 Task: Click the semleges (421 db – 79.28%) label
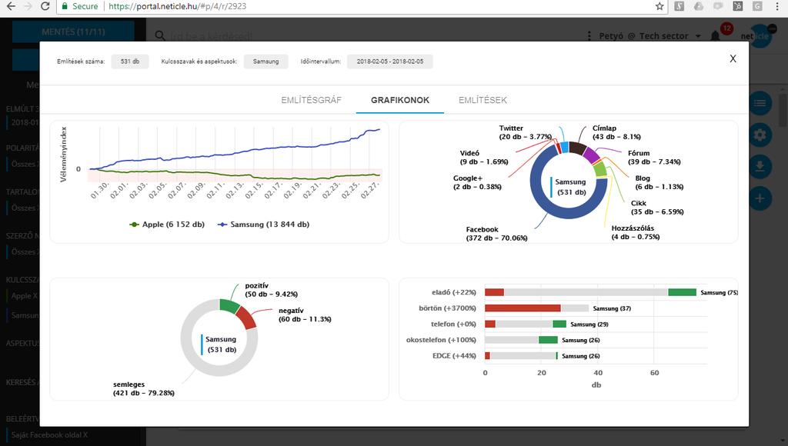point(144,389)
